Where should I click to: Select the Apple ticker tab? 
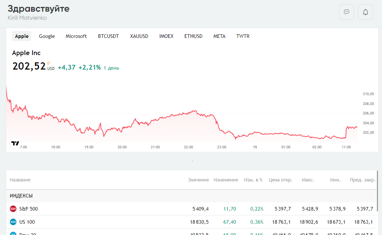(x=22, y=36)
